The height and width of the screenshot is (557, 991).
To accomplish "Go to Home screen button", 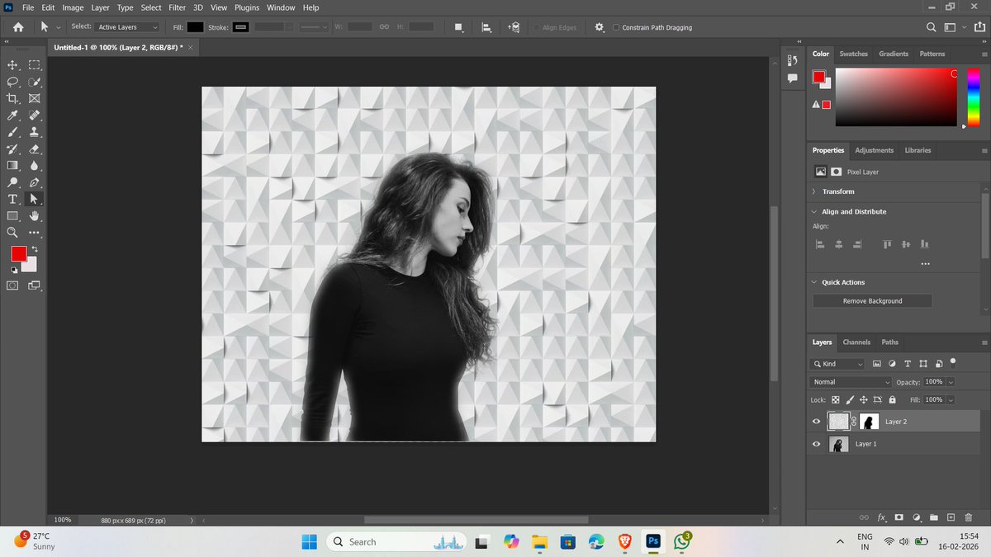I will 17,27.
